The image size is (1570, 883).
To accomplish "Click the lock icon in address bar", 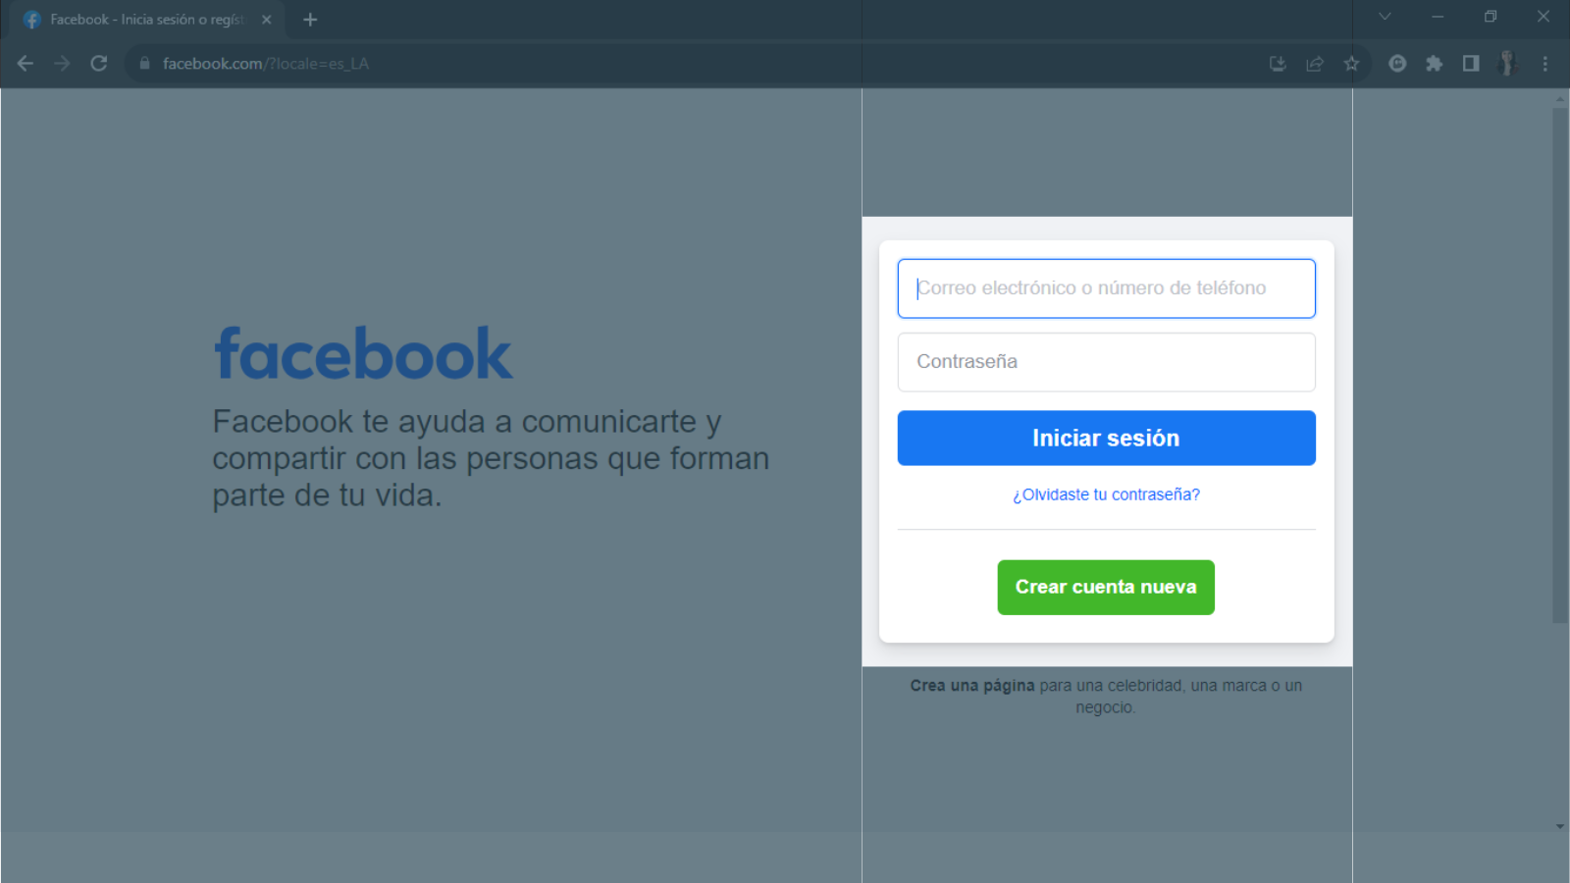I will (144, 64).
